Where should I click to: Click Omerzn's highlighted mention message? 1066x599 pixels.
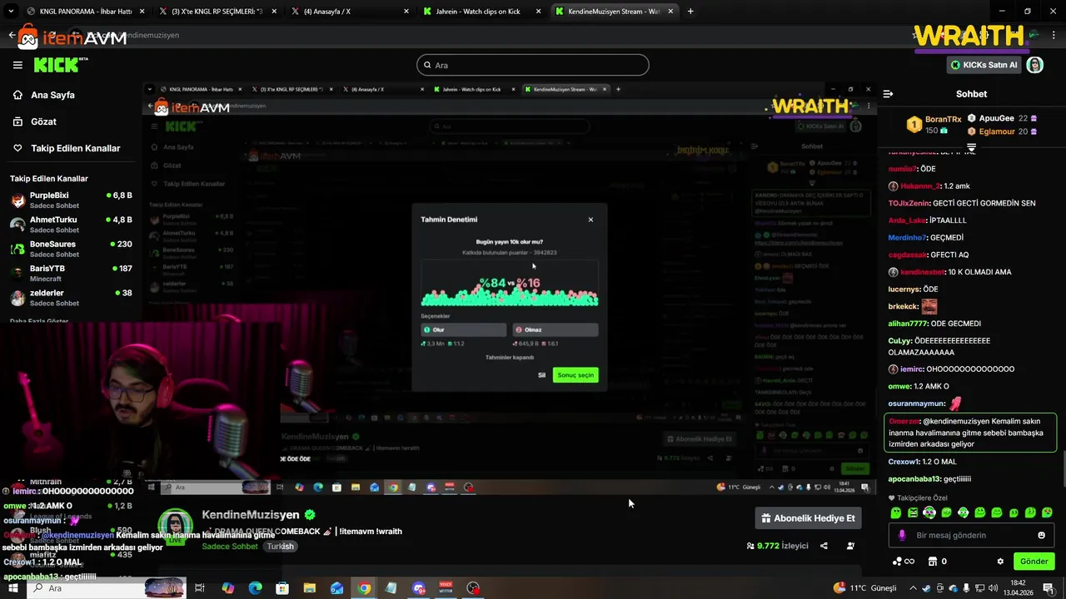pos(969,433)
